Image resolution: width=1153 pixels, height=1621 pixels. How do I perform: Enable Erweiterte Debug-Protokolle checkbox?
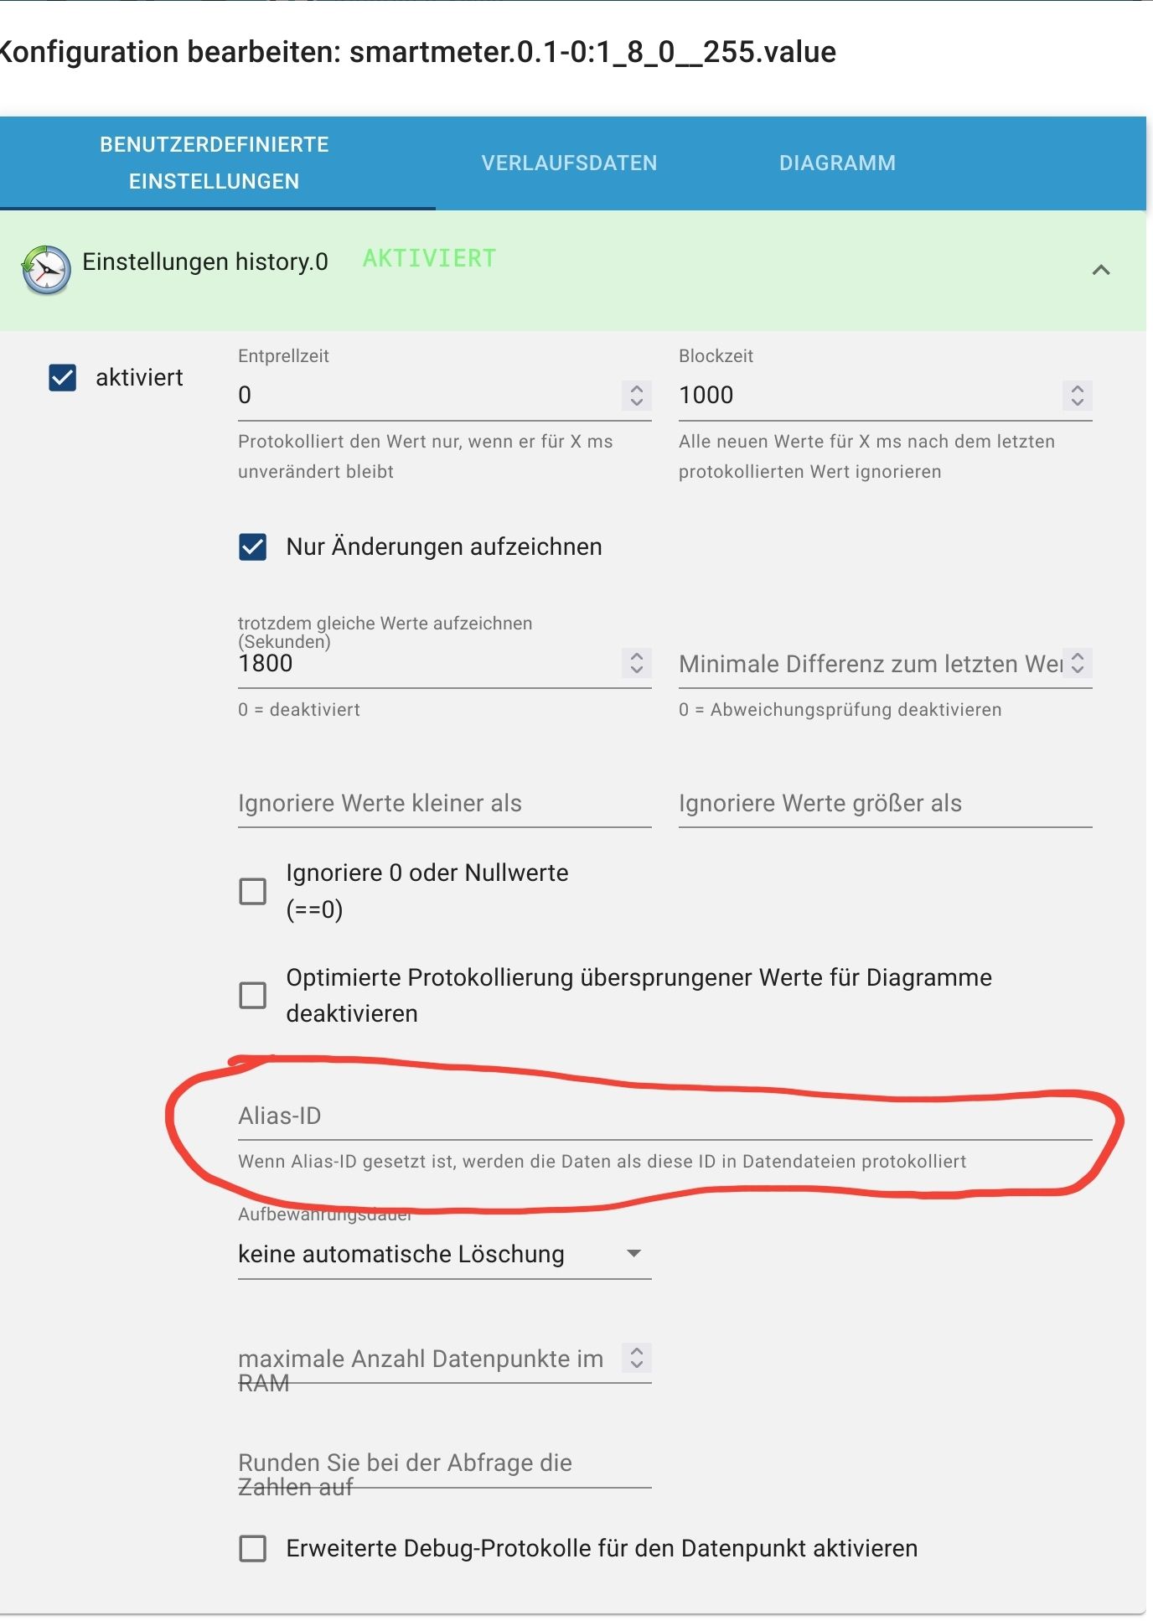point(253,1548)
